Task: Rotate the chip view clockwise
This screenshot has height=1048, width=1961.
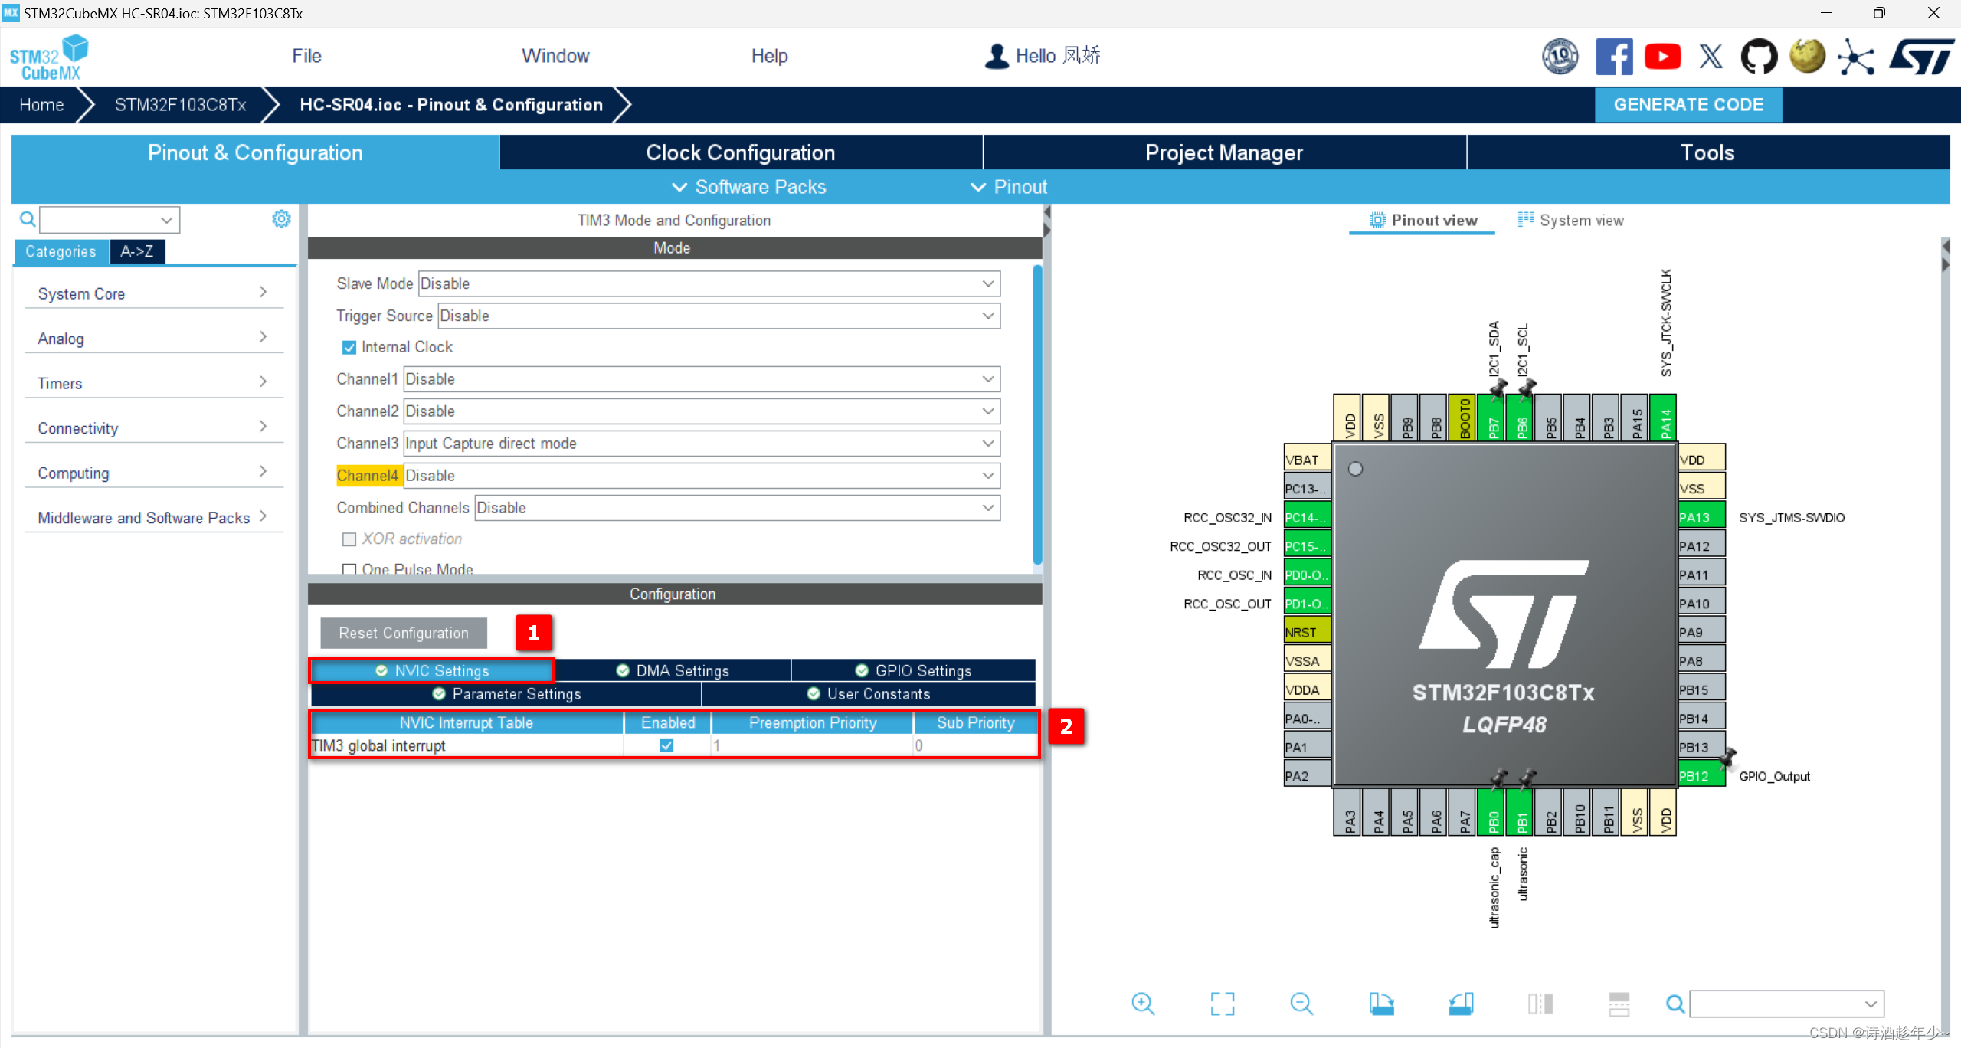Action: click(1383, 1004)
